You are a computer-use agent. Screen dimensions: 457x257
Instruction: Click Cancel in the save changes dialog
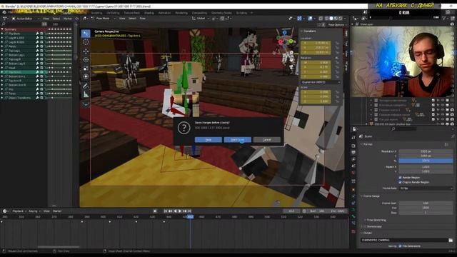pyautogui.click(x=266, y=140)
